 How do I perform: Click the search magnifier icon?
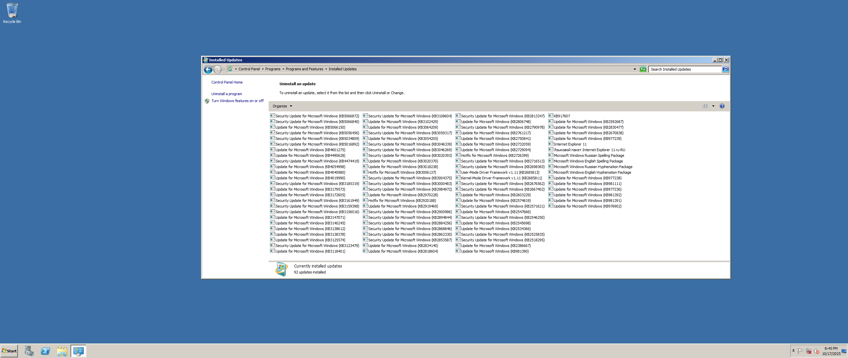point(725,69)
